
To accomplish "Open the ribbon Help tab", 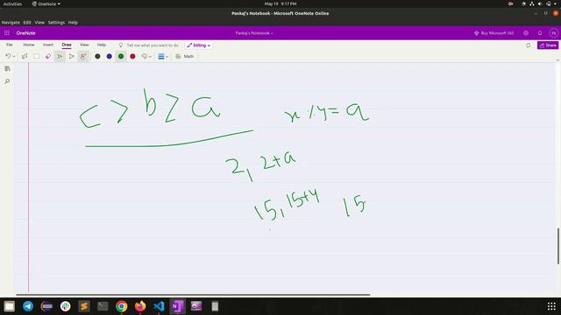I will click(102, 45).
